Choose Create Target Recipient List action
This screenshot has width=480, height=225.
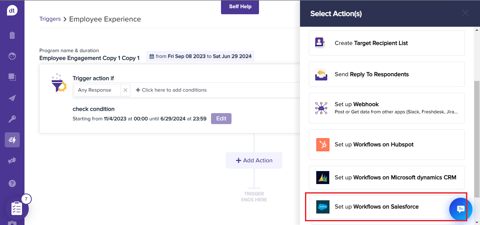click(x=386, y=43)
